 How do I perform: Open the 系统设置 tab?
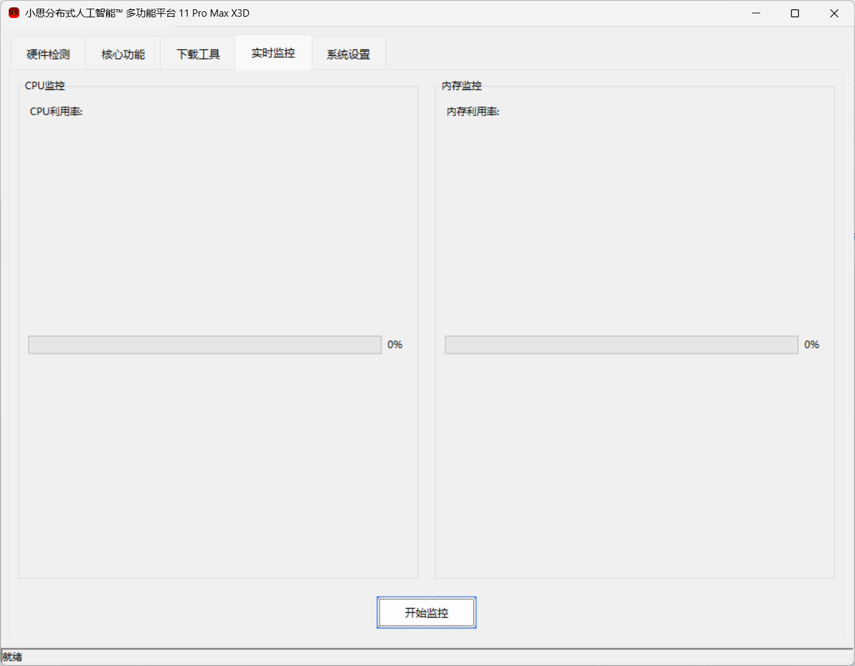coord(348,55)
